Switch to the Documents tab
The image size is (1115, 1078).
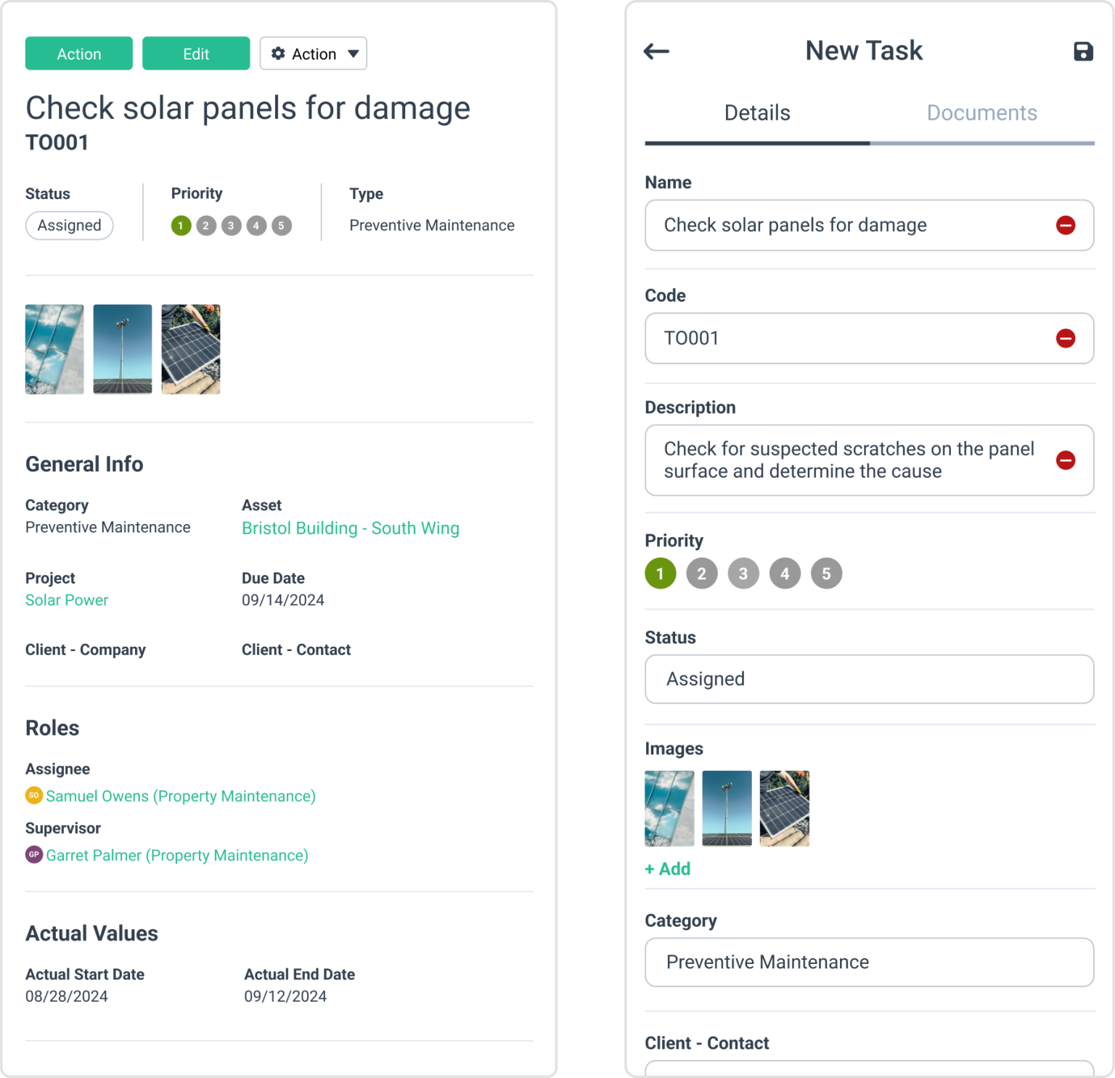(981, 113)
